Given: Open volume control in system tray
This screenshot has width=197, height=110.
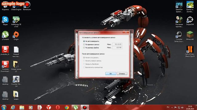Looking at the screenshot, I should [183, 108].
